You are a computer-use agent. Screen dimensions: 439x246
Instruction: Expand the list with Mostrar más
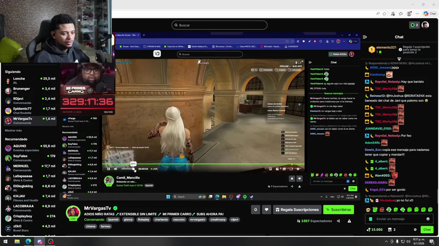[x=13, y=131]
